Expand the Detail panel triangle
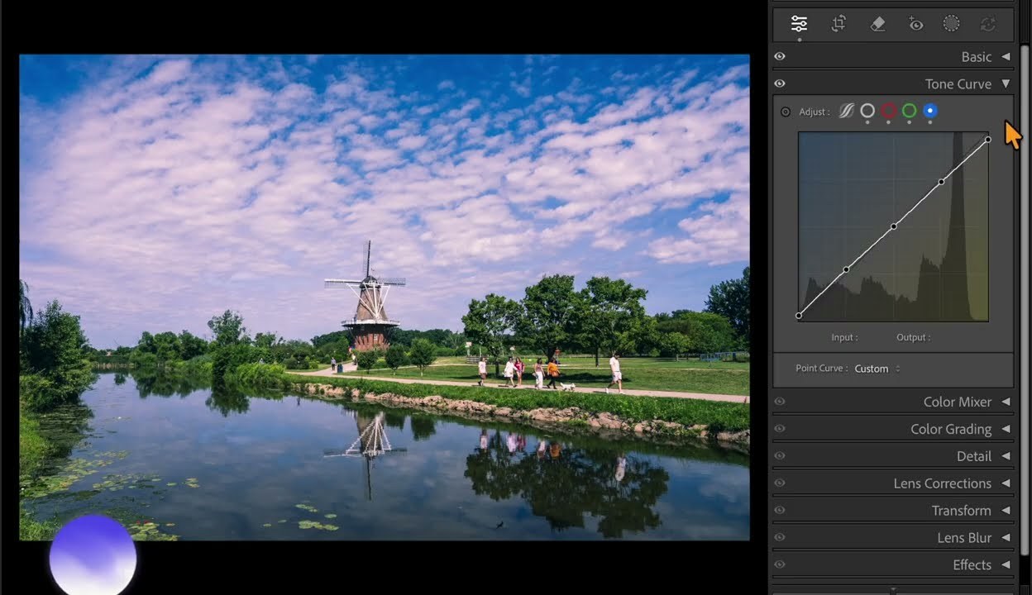1032x595 pixels. tap(1006, 456)
